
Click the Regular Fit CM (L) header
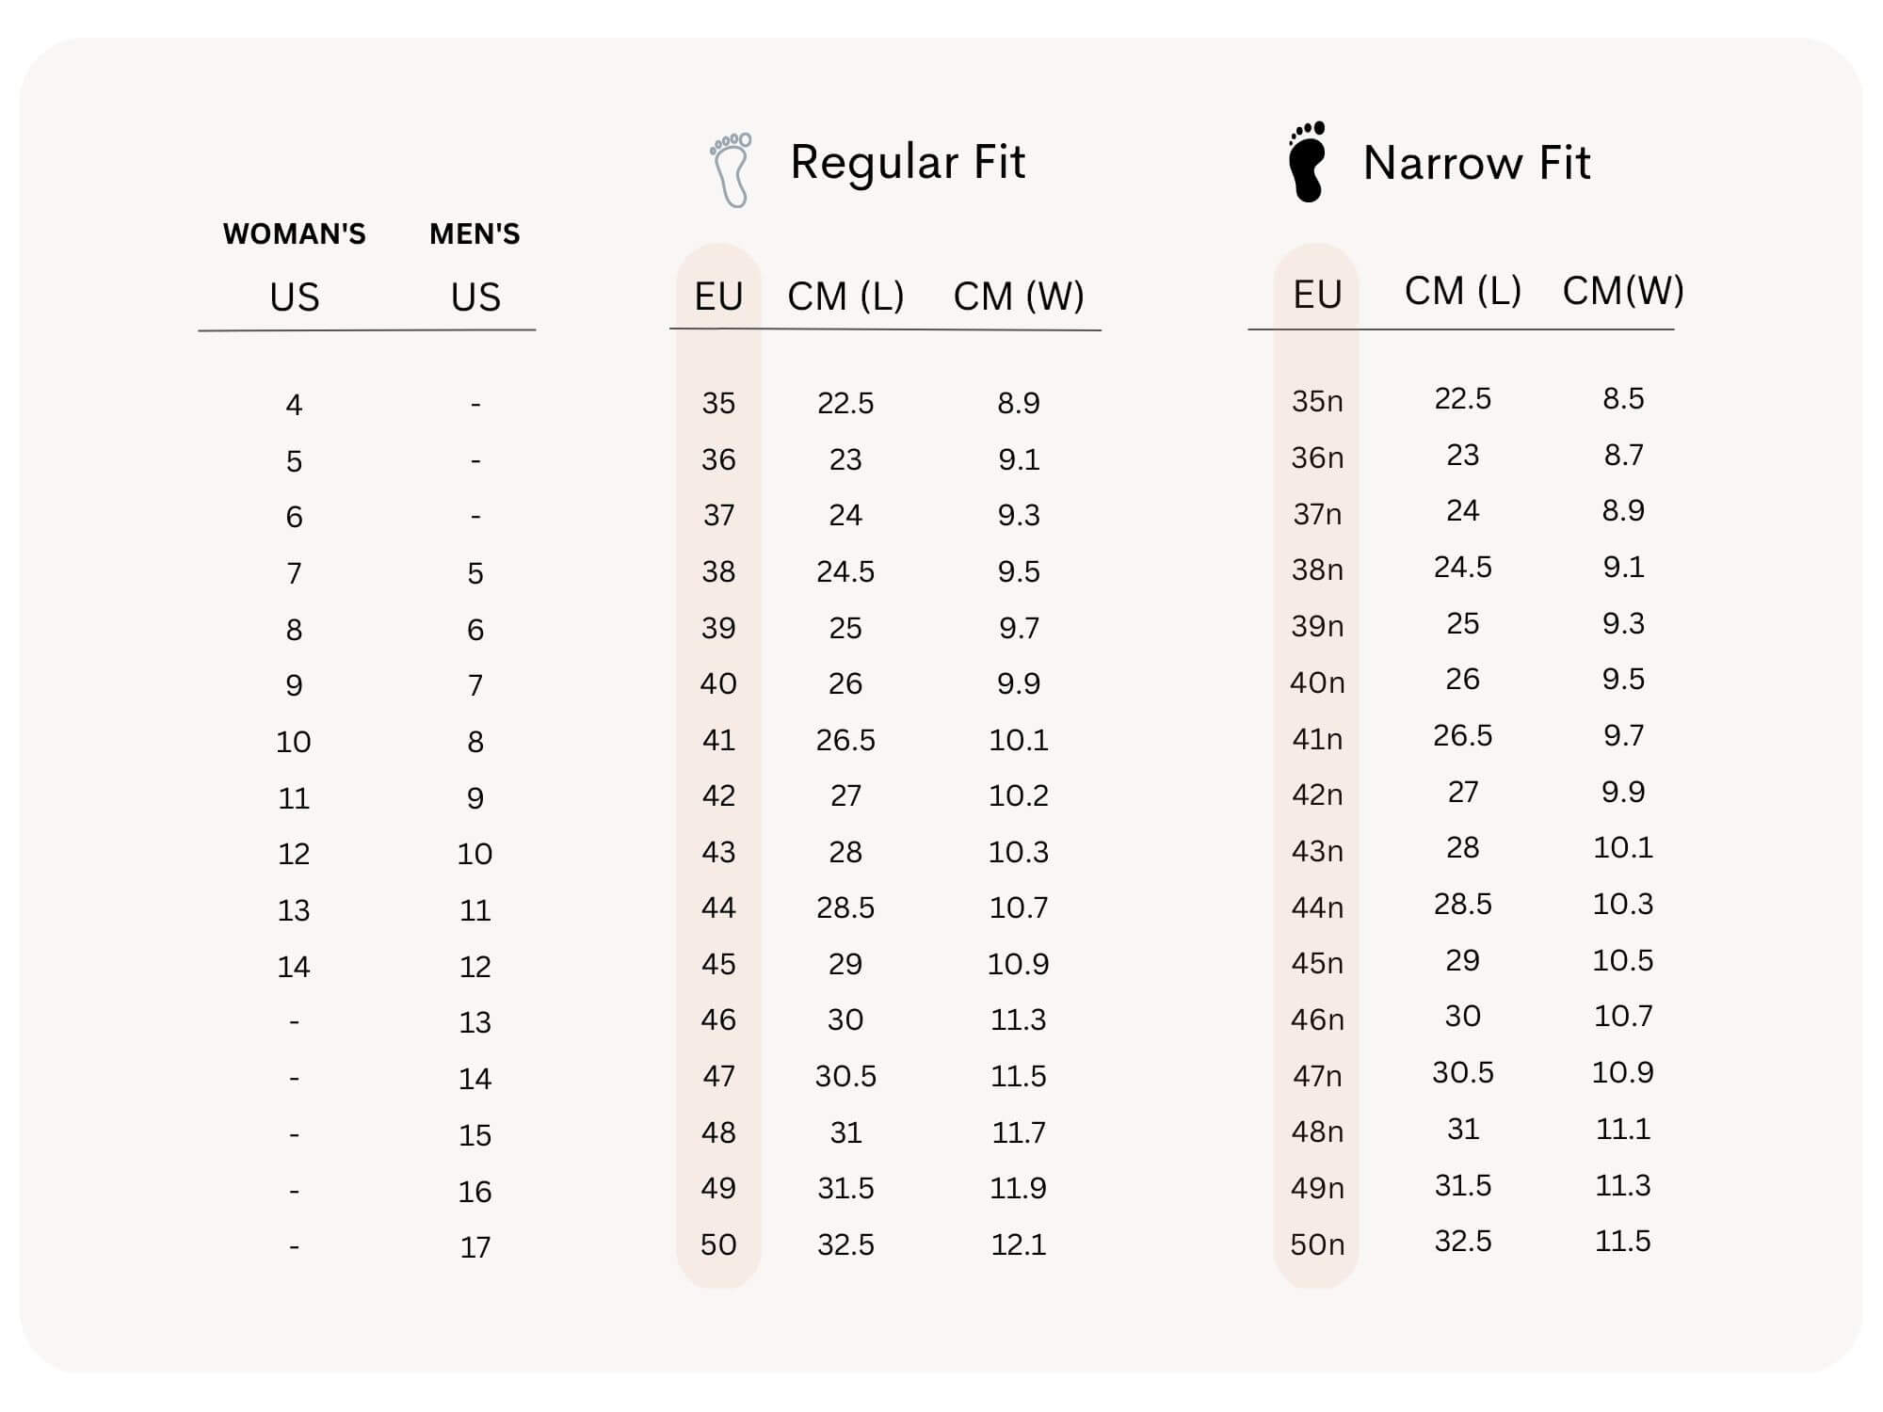click(x=845, y=297)
